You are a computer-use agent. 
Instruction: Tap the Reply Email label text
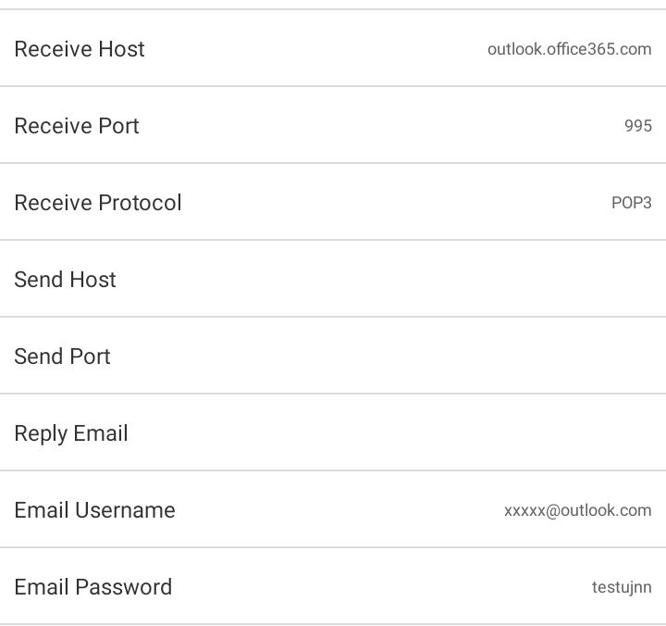(71, 433)
